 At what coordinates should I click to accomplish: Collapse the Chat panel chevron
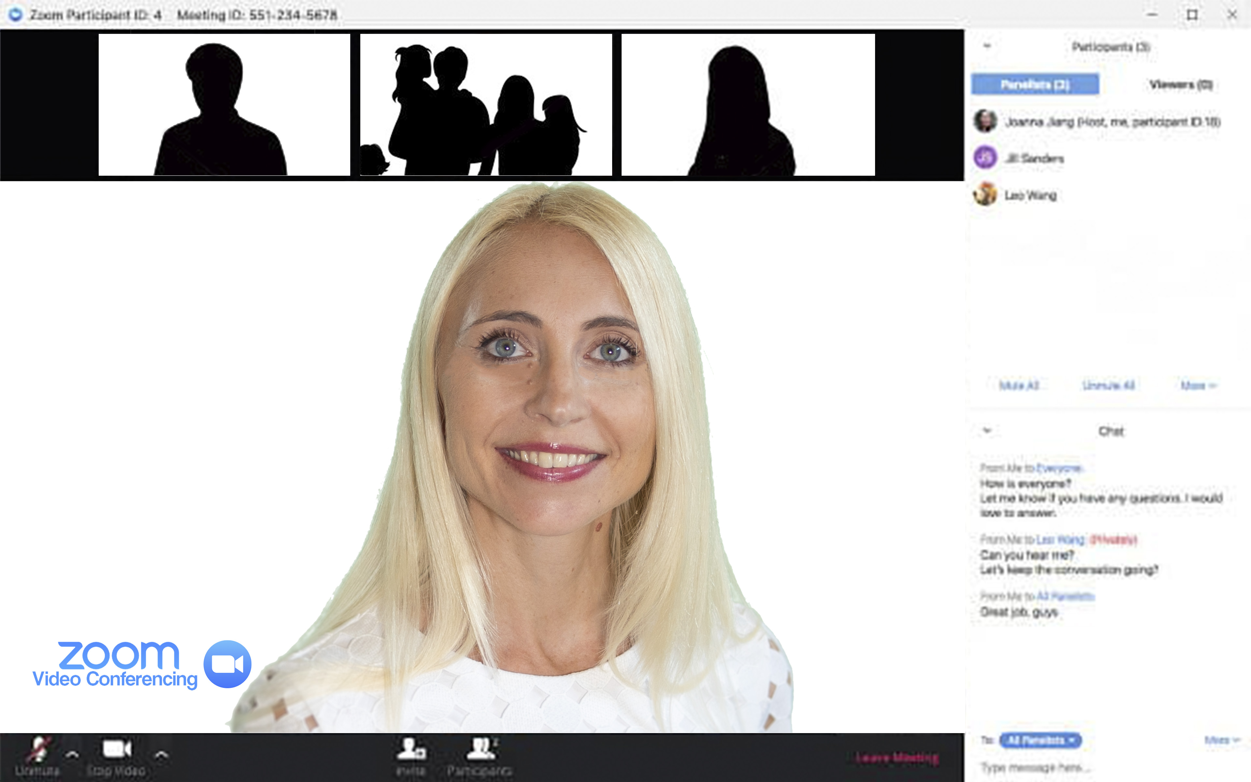987,430
